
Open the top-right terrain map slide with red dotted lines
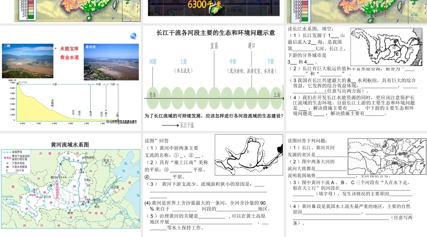(x=357, y=11)
